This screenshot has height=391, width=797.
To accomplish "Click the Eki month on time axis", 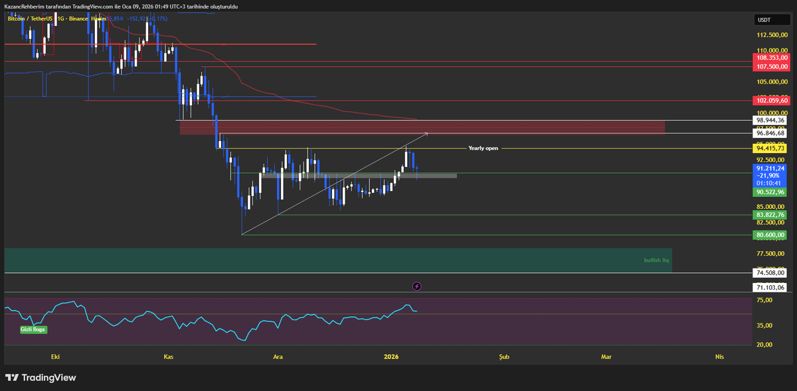I will pyautogui.click(x=55, y=357).
